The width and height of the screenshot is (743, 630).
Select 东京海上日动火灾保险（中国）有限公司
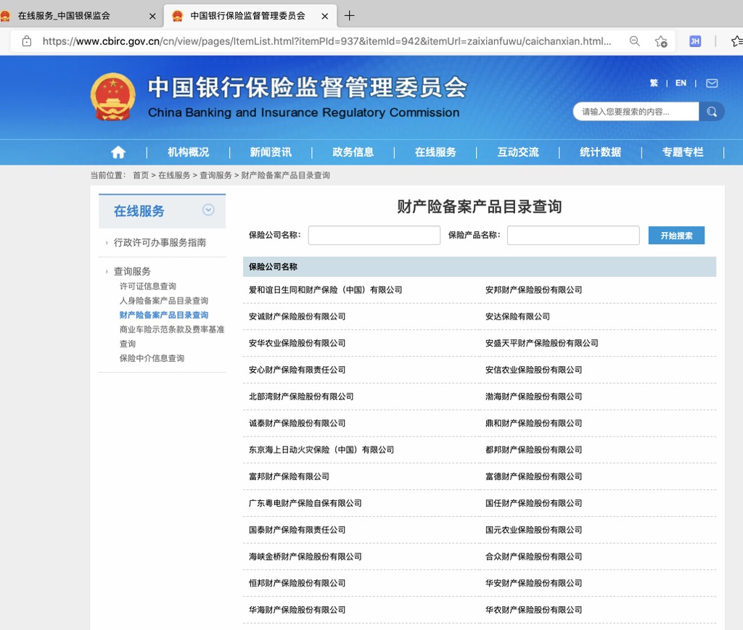pyautogui.click(x=321, y=449)
